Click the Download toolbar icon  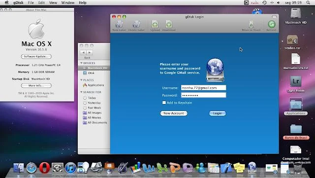pyautogui.click(x=169, y=24)
